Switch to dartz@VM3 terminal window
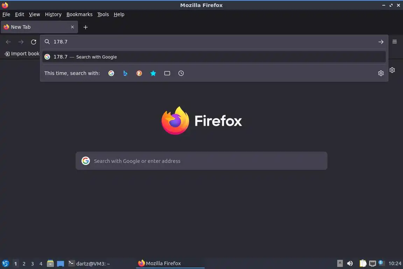403x269 pixels. coord(89,264)
